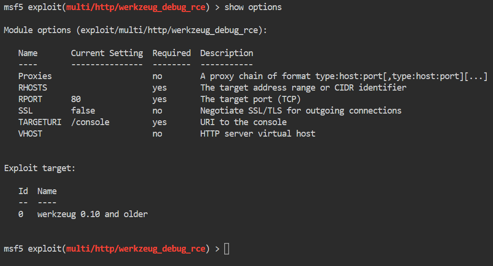Click the exploit target Id value 0
This screenshot has width=493, height=266.
tap(21, 214)
